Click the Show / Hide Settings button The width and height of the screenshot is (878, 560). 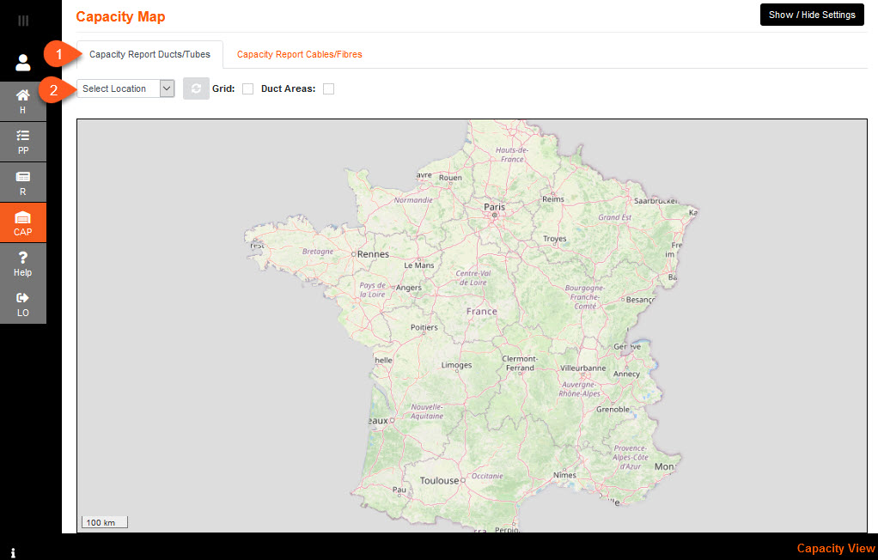[812, 15]
